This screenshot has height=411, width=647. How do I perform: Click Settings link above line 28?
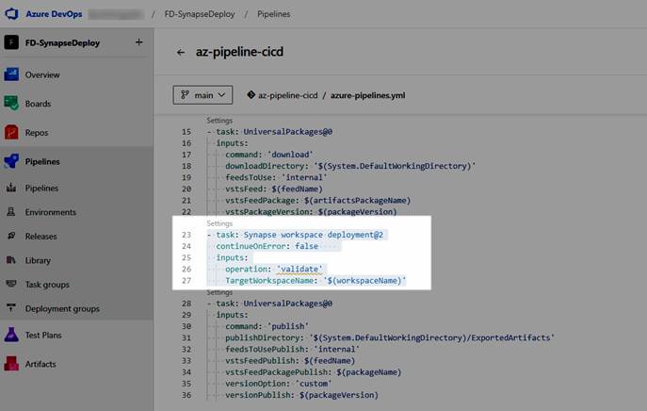click(219, 292)
